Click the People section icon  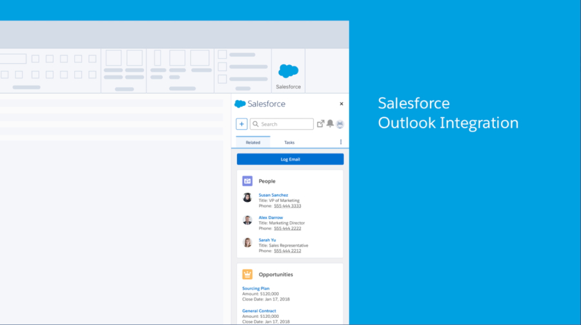tap(247, 181)
